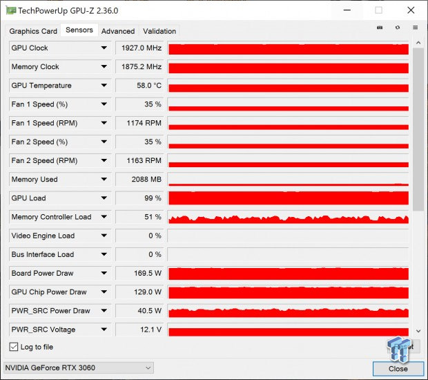Open the NVIDIA GeForce RTX 3060 selector
Screen dimensions: 428x380
79,368
